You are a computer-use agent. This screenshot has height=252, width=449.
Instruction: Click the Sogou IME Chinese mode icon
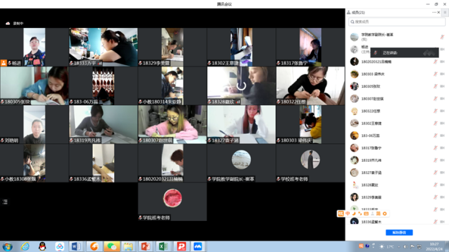click(x=347, y=213)
